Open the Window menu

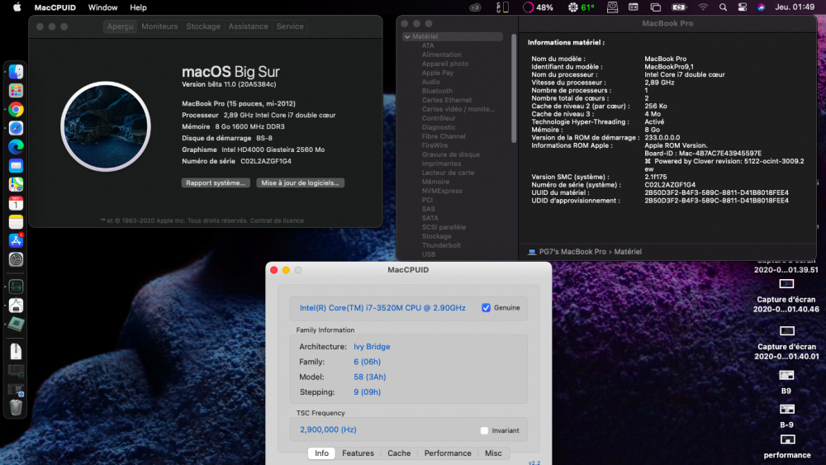click(102, 7)
